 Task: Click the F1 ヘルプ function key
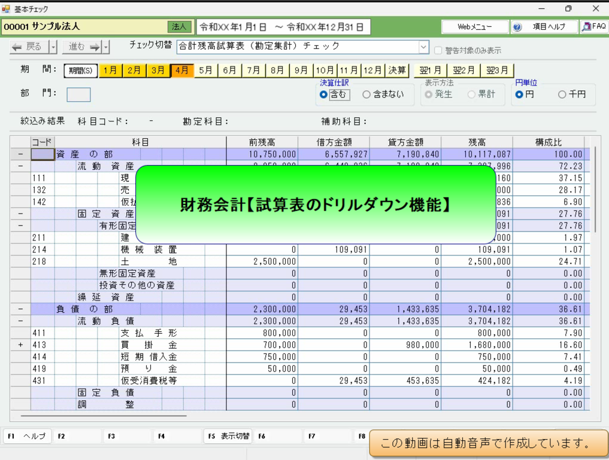27,436
